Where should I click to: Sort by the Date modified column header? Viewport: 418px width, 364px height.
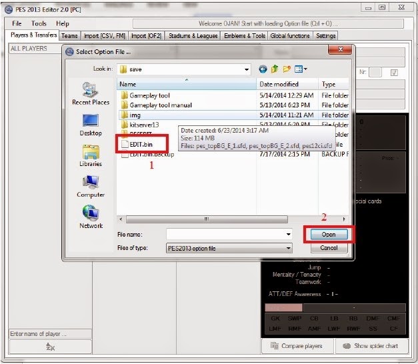point(287,84)
